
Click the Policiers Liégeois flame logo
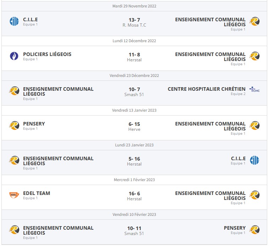[14, 56]
